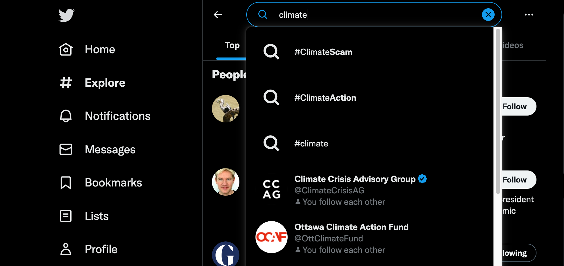564x266 pixels.
Task: Open Messages envelope icon
Action: 66,149
